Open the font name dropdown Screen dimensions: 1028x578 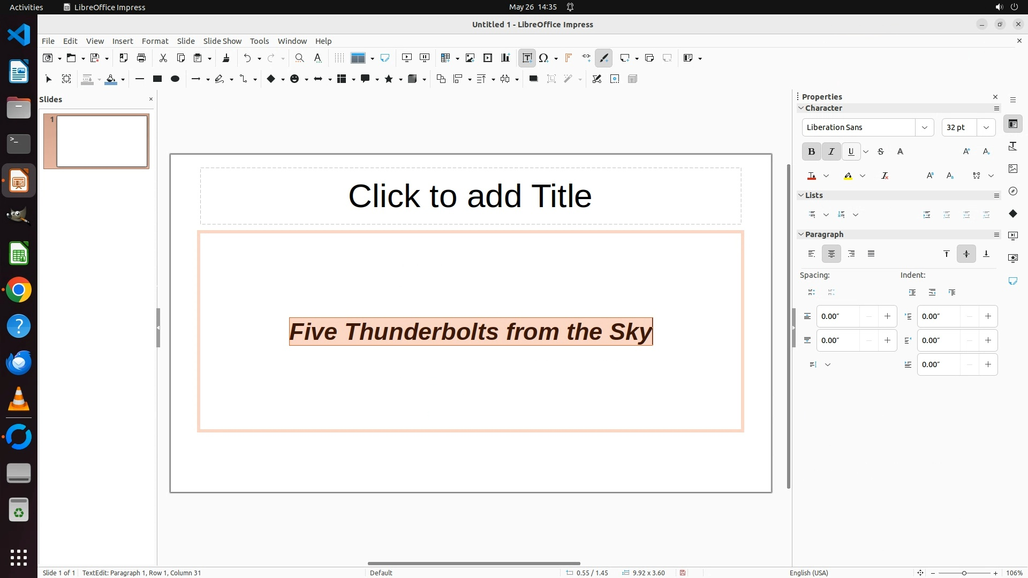[x=924, y=127]
